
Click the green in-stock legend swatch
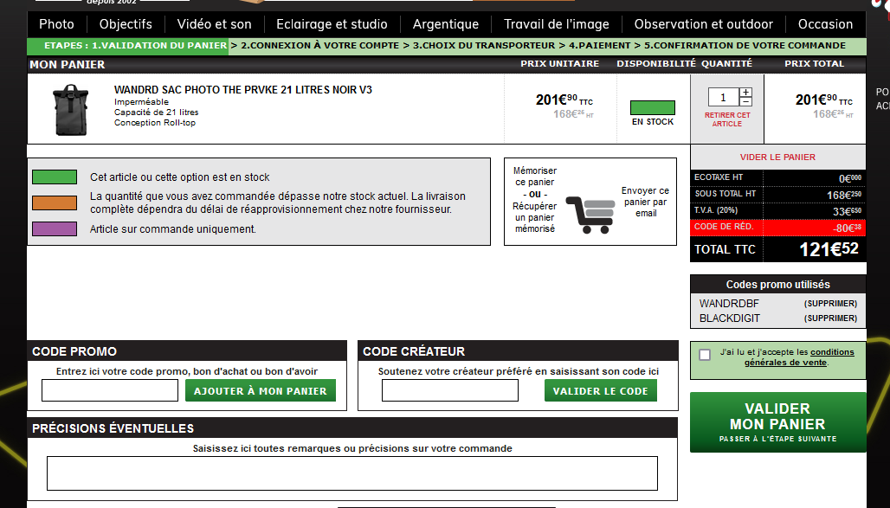(x=55, y=177)
